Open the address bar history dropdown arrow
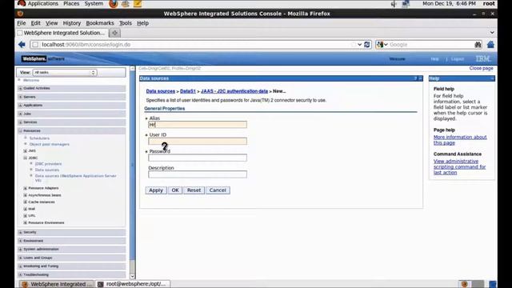This screenshot has height=288, width=512. tap(359, 45)
